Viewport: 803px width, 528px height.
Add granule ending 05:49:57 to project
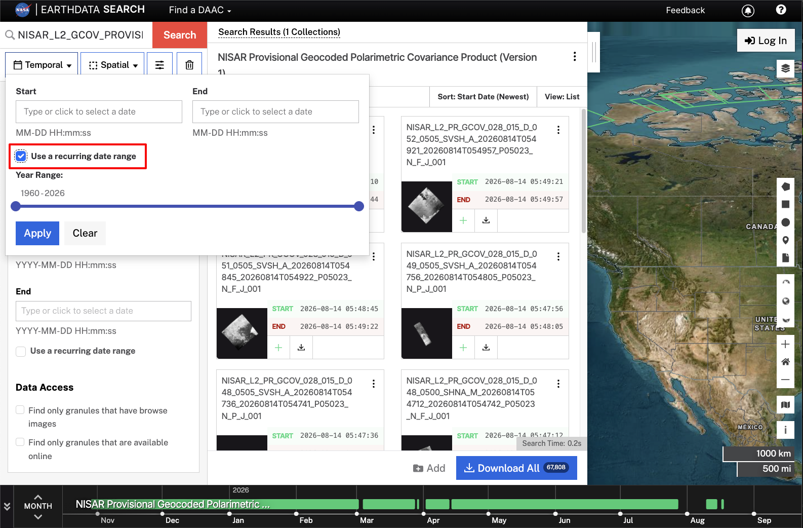click(463, 220)
